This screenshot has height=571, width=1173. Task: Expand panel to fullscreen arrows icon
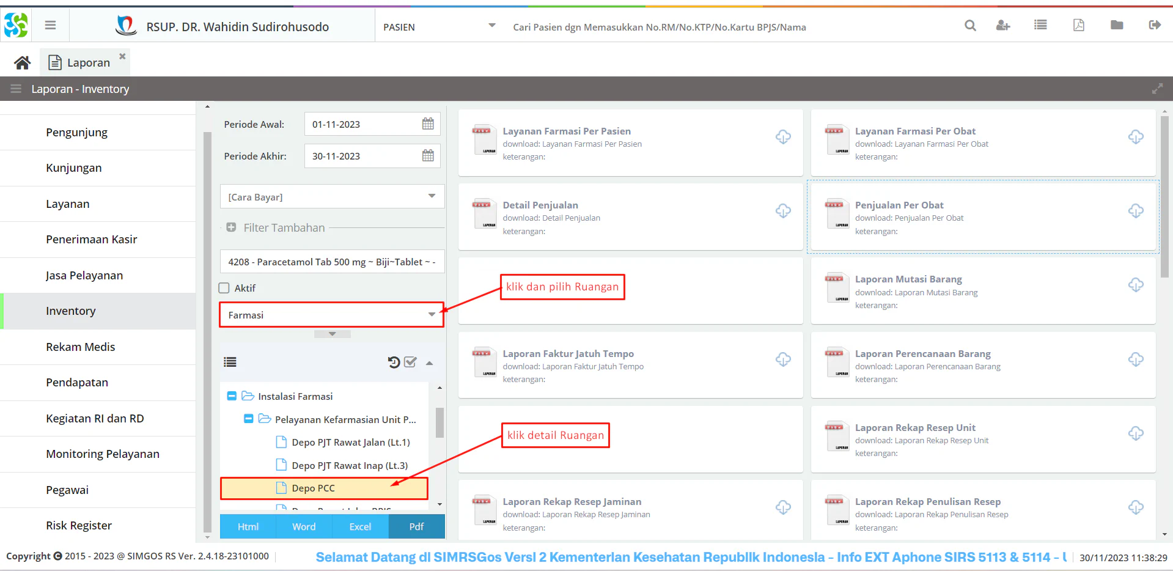pyautogui.click(x=1157, y=89)
